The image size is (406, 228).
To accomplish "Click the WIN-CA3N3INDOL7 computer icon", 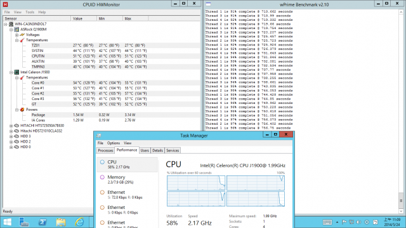I will pyautogui.click(x=11, y=24).
